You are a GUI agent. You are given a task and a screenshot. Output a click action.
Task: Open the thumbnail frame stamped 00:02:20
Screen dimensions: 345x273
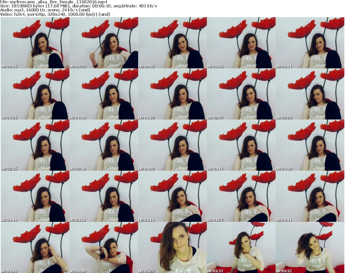(x=310, y=94)
